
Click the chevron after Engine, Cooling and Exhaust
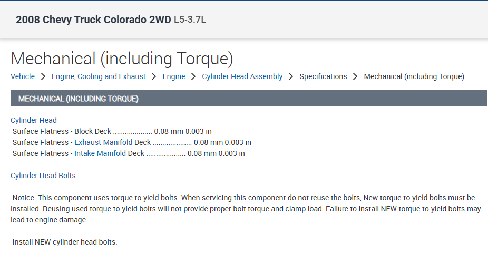(x=154, y=76)
